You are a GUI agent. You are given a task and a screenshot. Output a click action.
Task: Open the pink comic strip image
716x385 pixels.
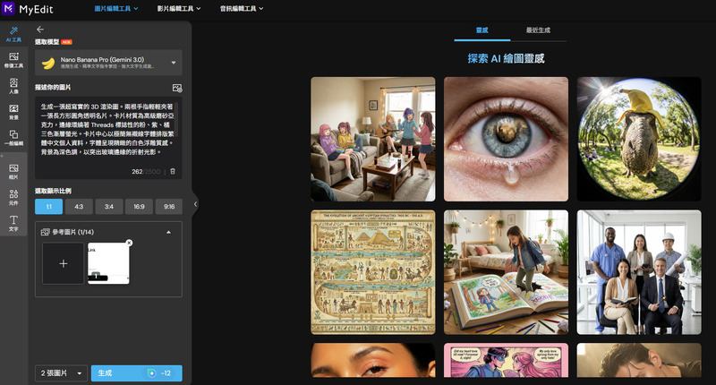point(506,360)
